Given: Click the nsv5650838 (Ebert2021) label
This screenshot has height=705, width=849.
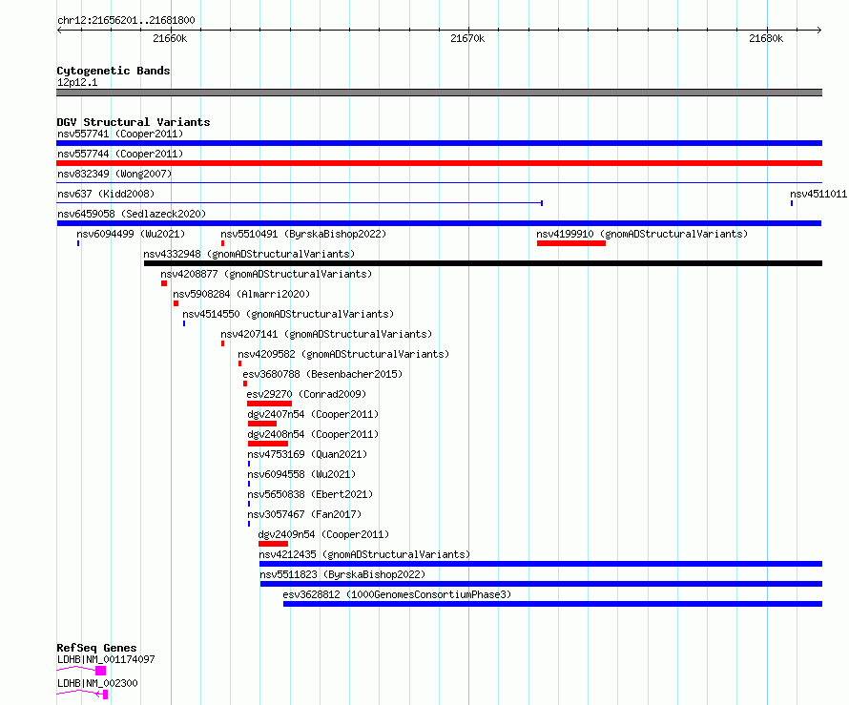Looking at the screenshot, I should click(310, 494).
